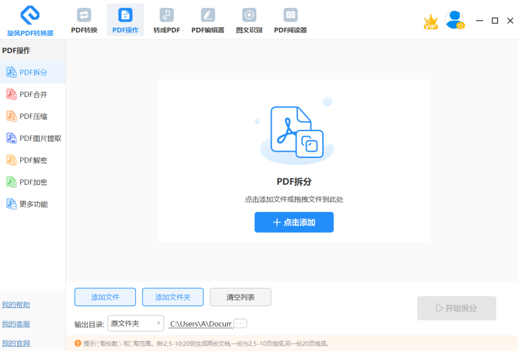
Task: Launch 图文识别 OCR icon
Action: tap(249, 15)
